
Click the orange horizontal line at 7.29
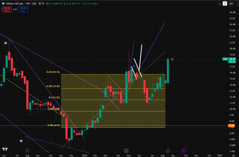[114, 125]
